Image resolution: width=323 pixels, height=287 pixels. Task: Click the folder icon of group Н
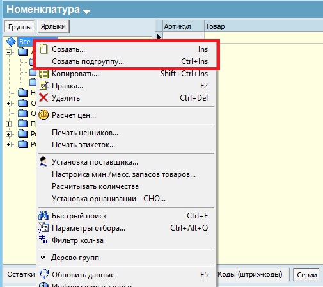coord(22,93)
